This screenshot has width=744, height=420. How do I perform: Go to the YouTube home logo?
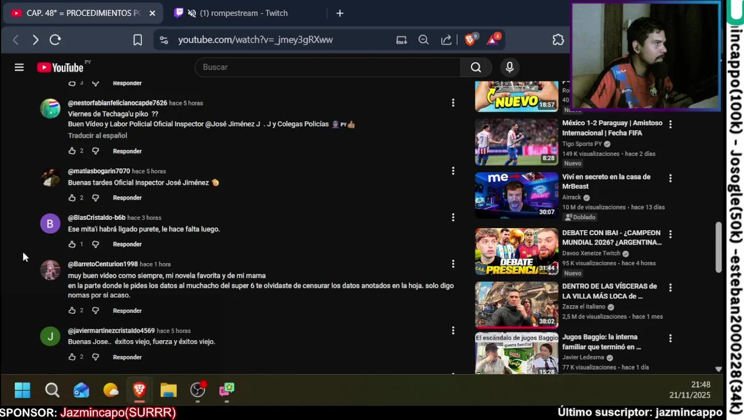point(60,68)
